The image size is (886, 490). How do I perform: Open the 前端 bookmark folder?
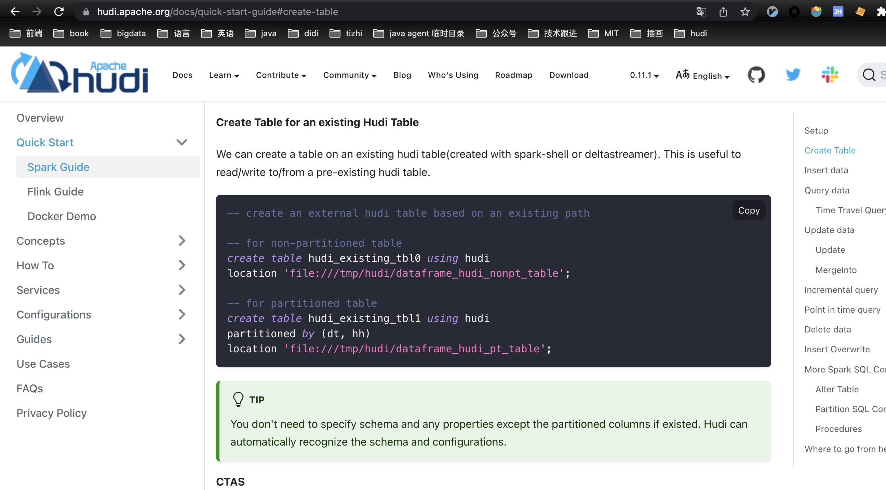point(26,33)
